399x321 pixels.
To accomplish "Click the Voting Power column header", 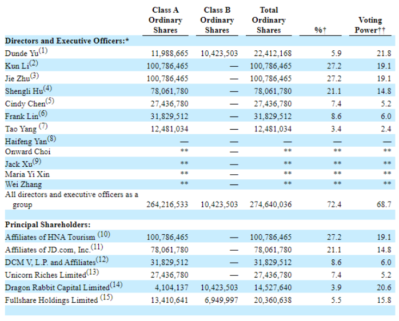I will pyautogui.click(x=370, y=25).
